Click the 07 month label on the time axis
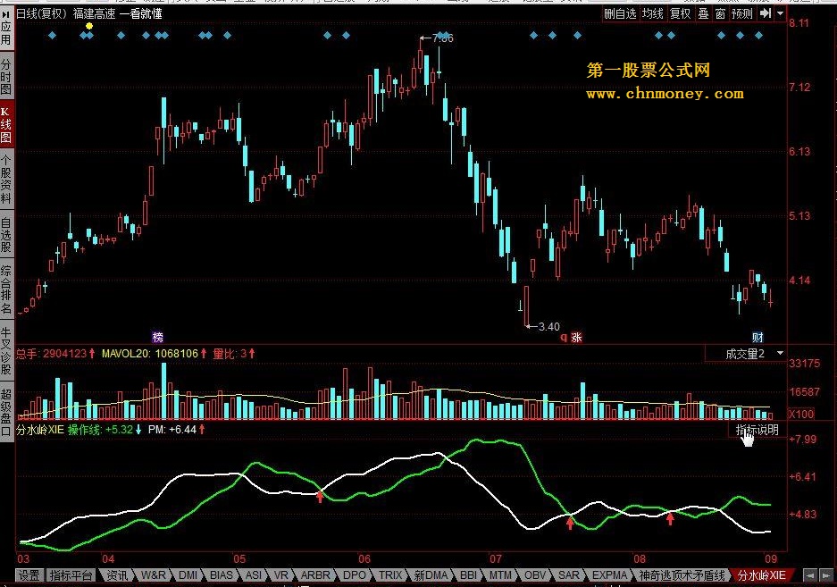 [496, 558]
